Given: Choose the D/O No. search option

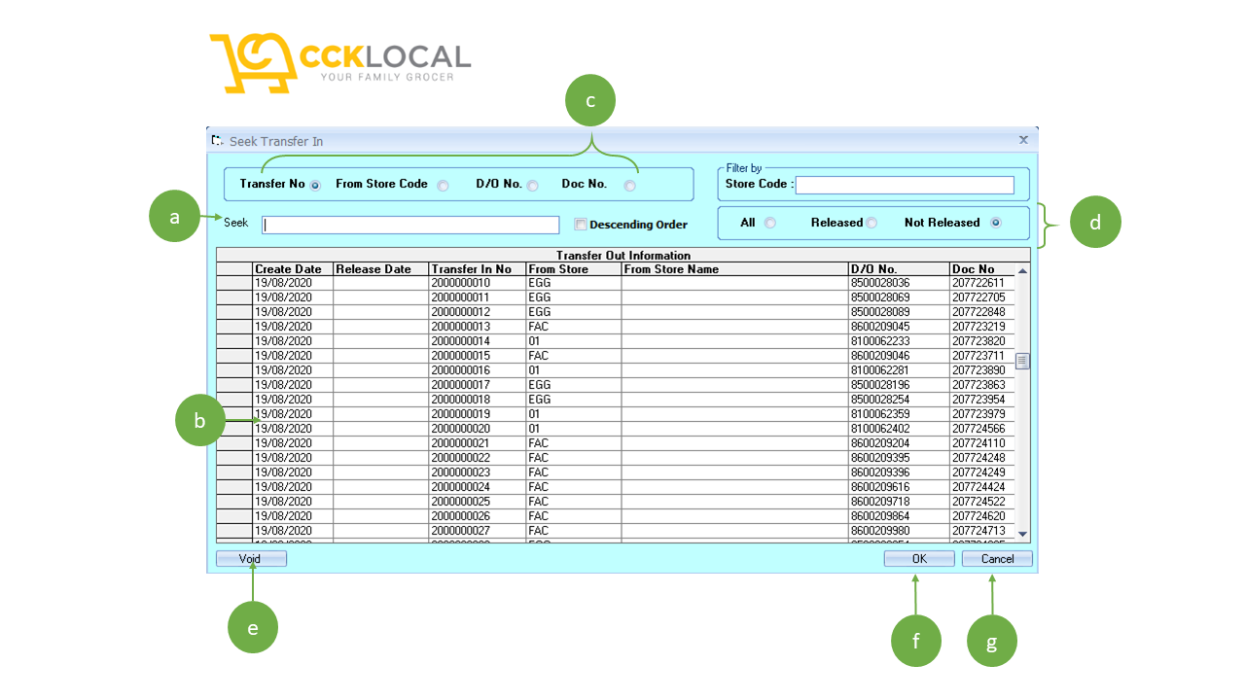Looking at the screenshot, I should [x=533, y=184].
